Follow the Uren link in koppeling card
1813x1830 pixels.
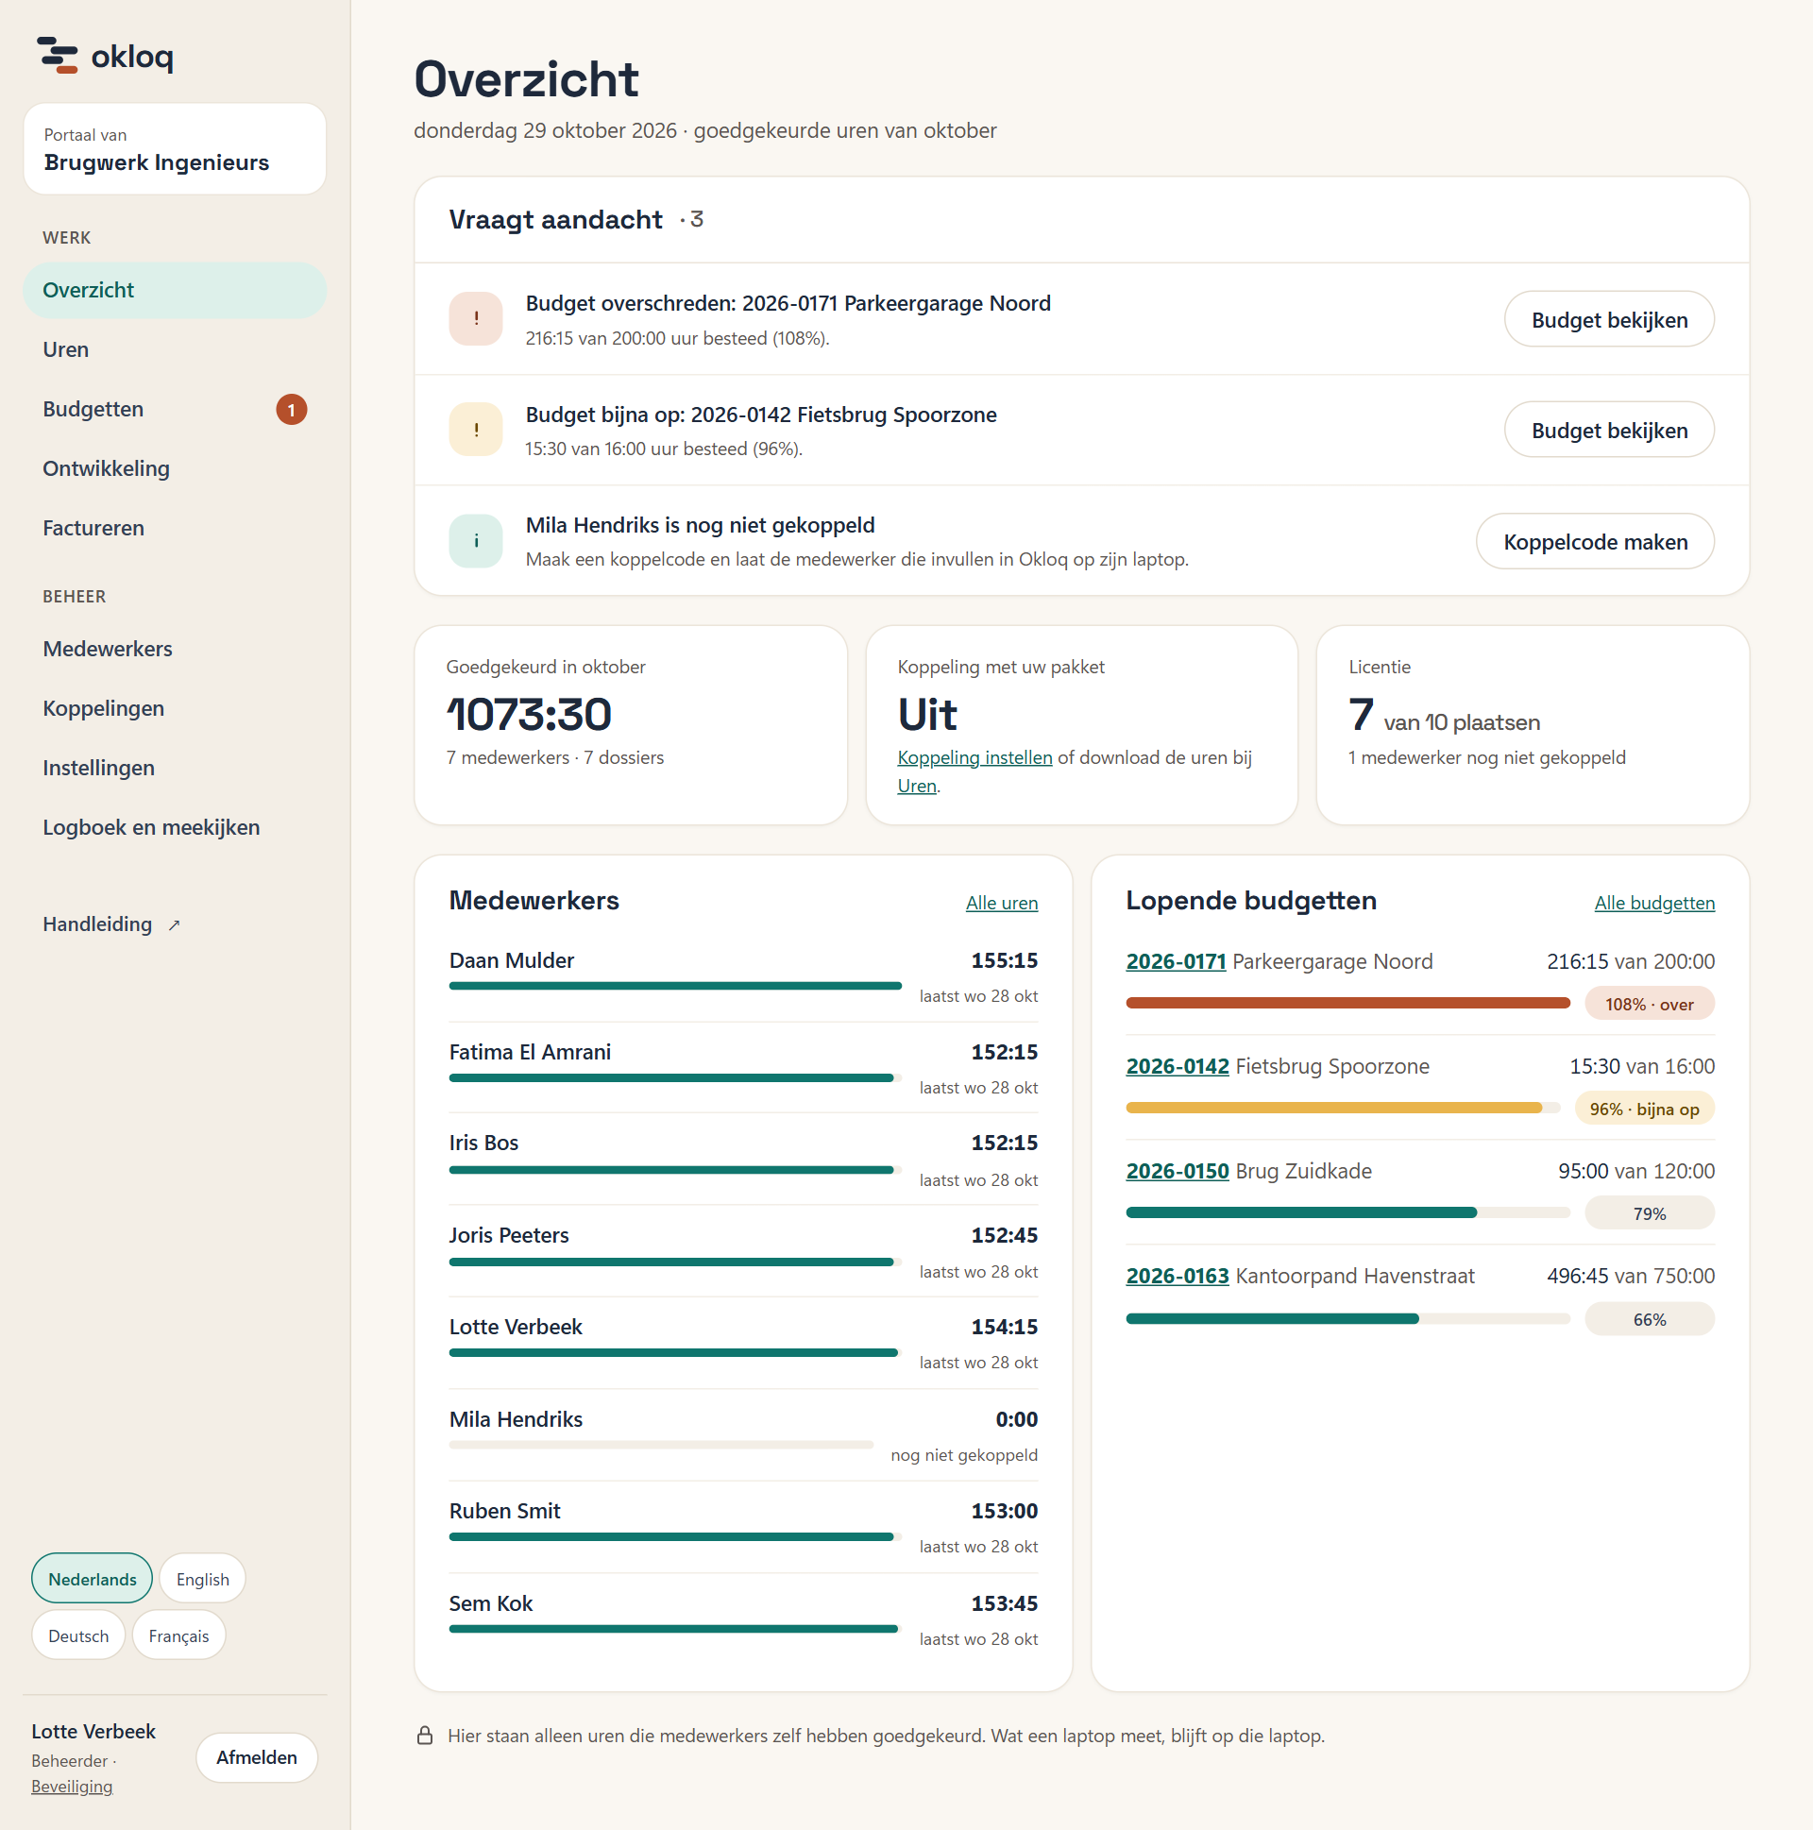click(x=916, y=787)
